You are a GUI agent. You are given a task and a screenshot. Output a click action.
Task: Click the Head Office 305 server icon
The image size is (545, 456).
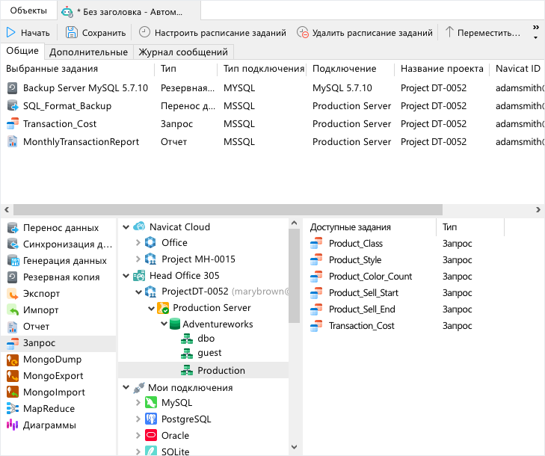coord(139,276)
